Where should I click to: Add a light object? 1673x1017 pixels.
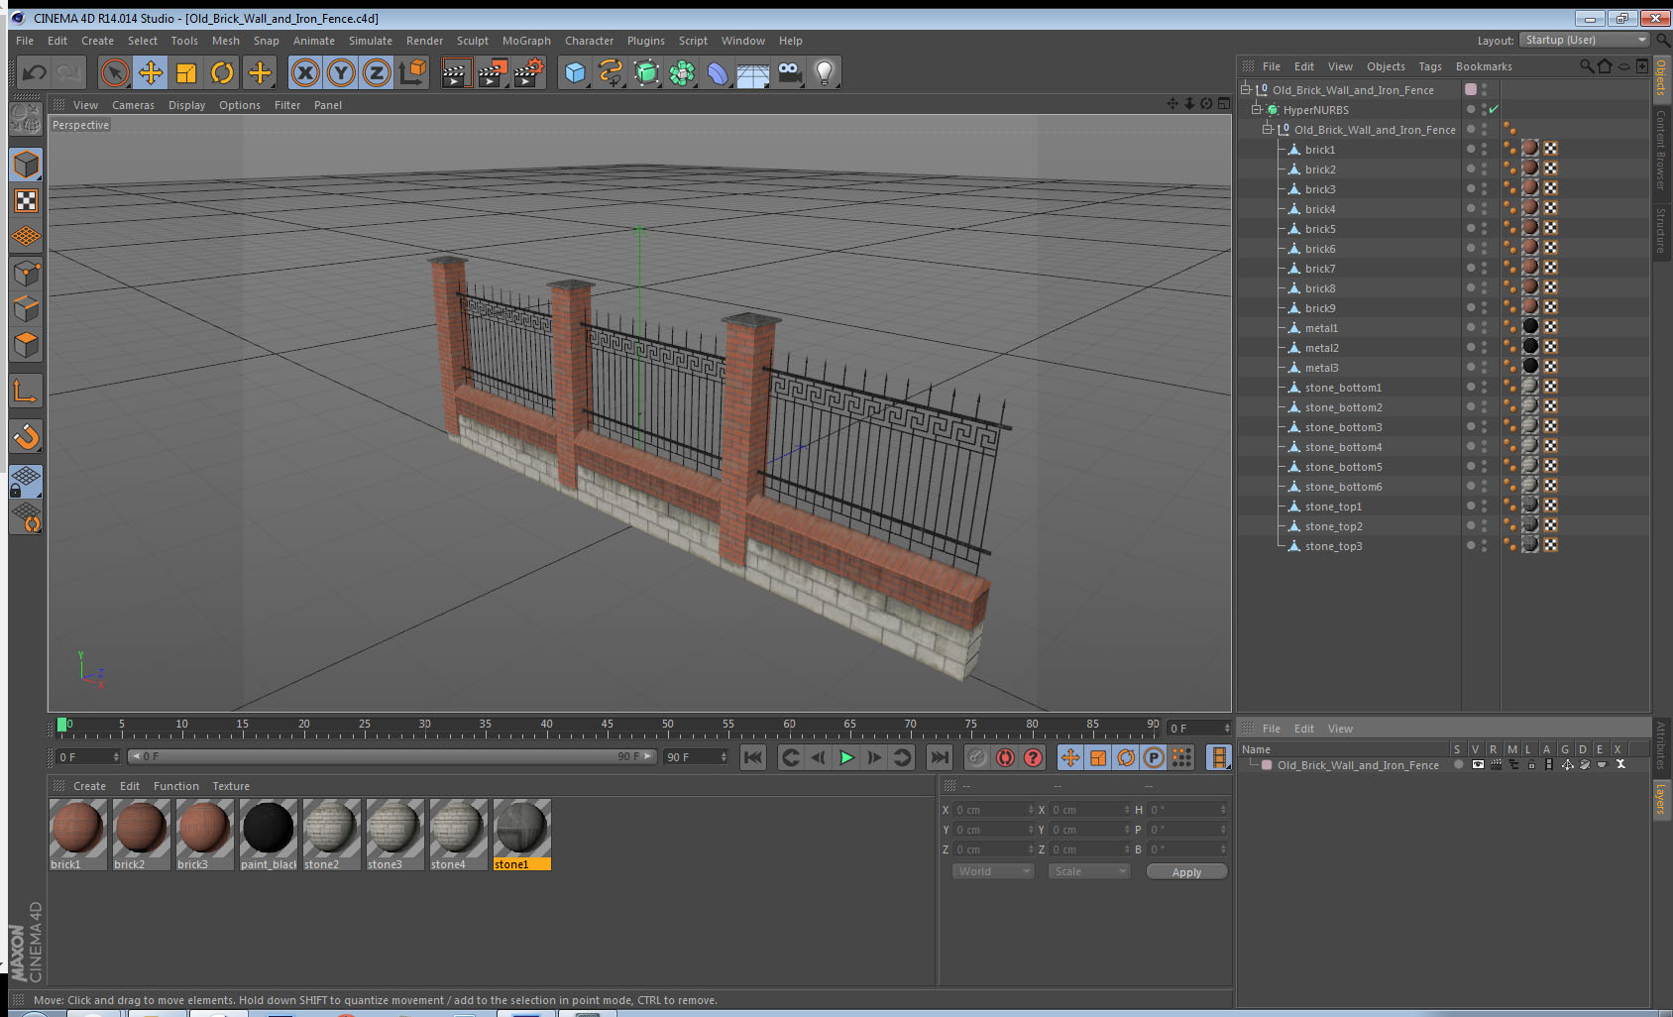tap(825, 72)
